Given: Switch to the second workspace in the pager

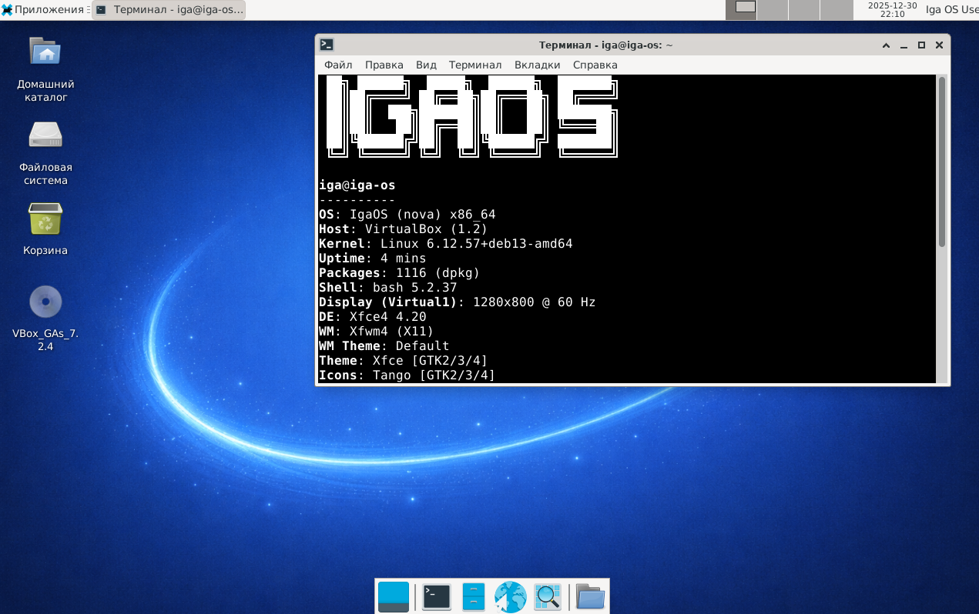Looking at the screenshot, I should 773,9.
